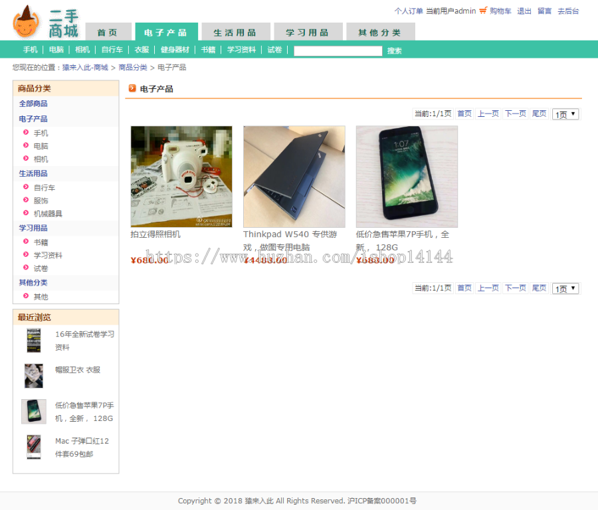Click the red bullet icon next to 手机

point(26,132)
